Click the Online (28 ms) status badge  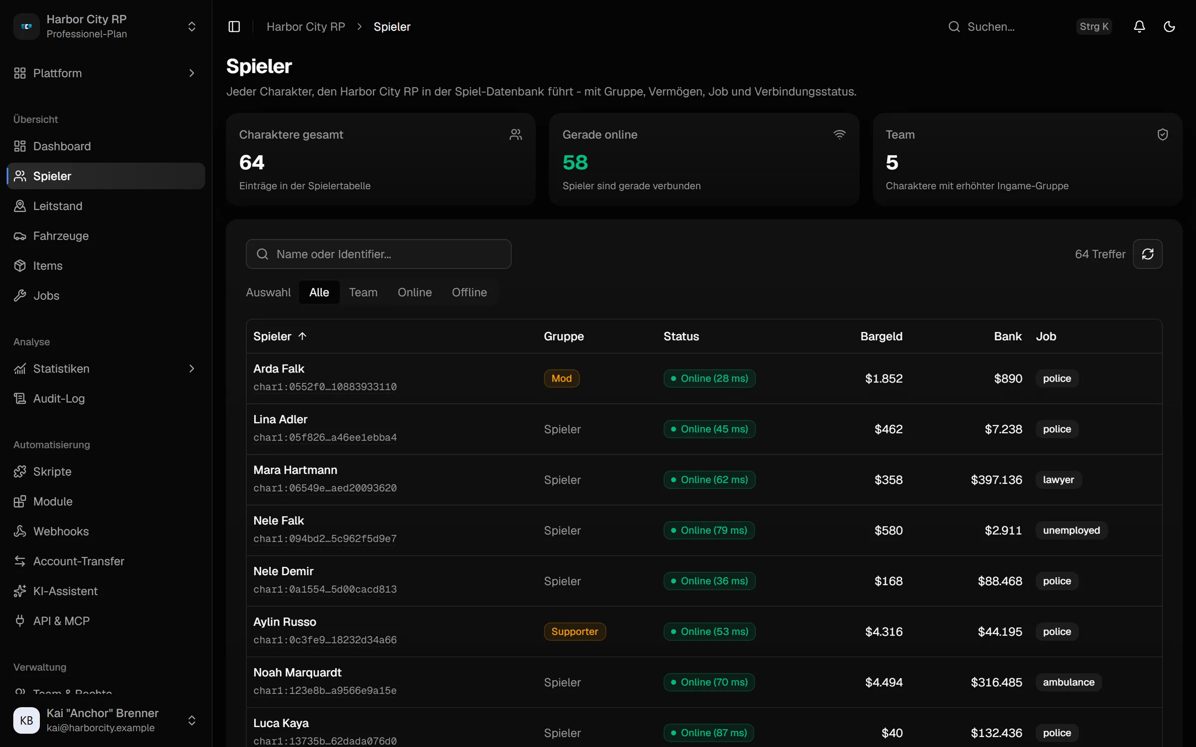tap(709, 378)
